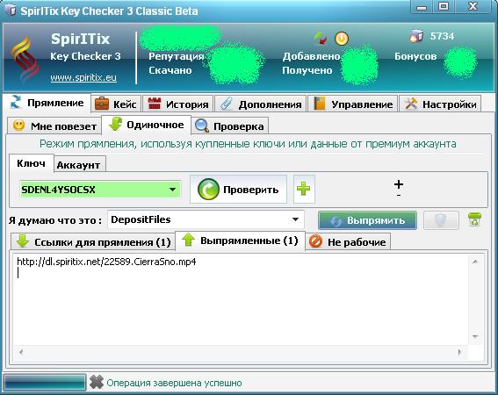Click the Получено label
The image size is (498, 395).
coord(307,70)
